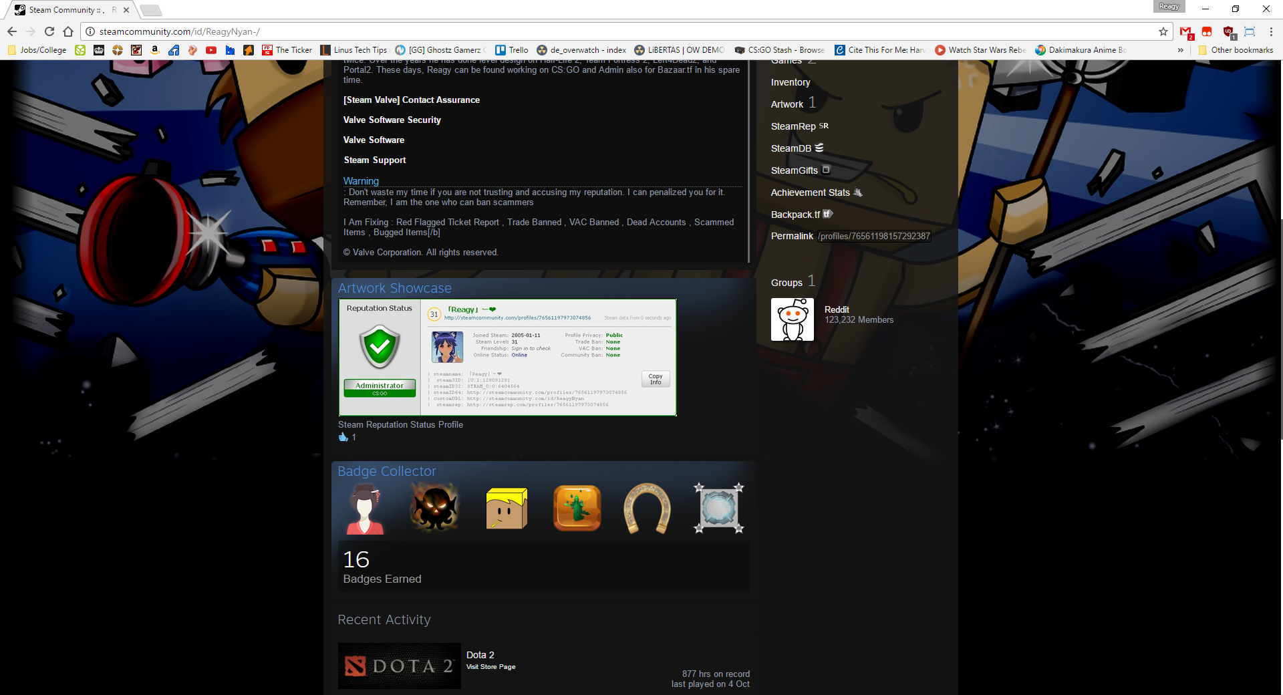Open the Badge Collector heading
This screenshot has width=1283, height=695.
(387, 471)
